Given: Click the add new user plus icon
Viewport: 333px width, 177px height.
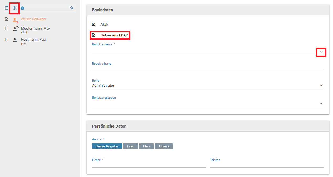Looking at the screenshot, I should point(14,8).
